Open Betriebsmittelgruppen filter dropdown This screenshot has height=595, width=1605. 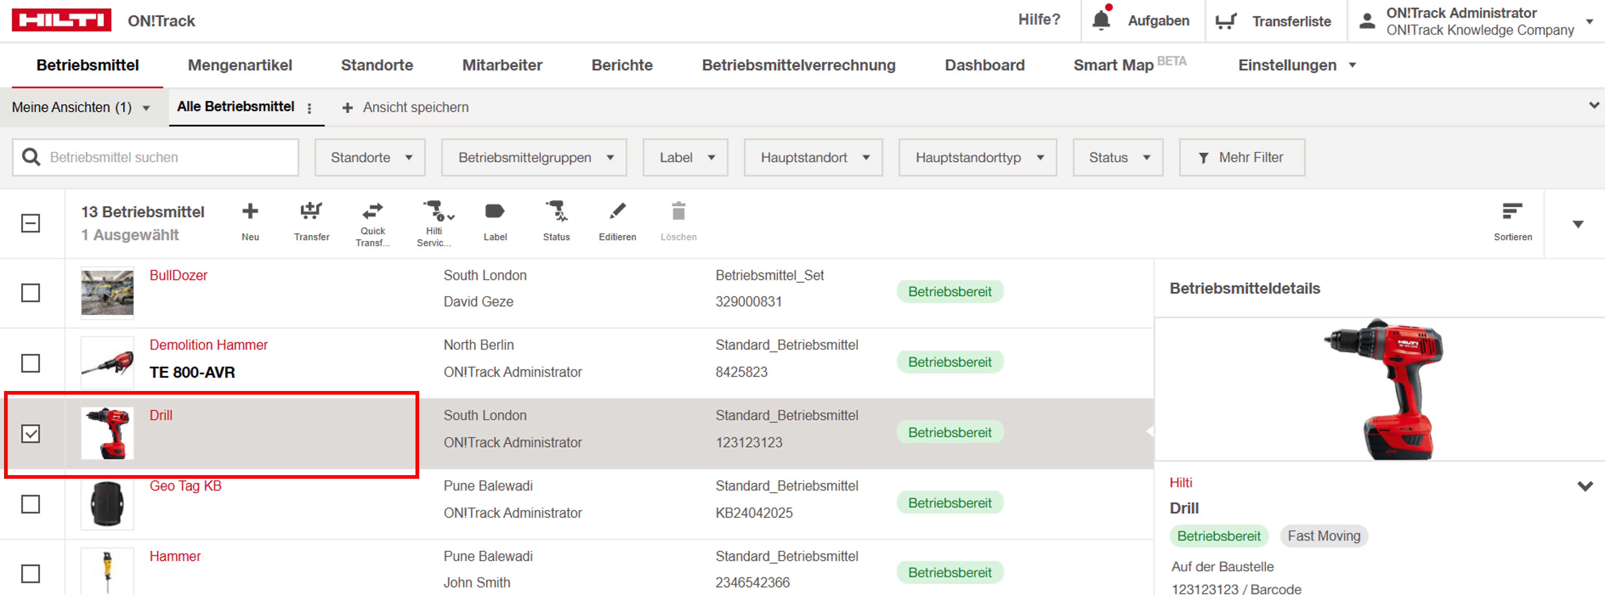(534, 157)
